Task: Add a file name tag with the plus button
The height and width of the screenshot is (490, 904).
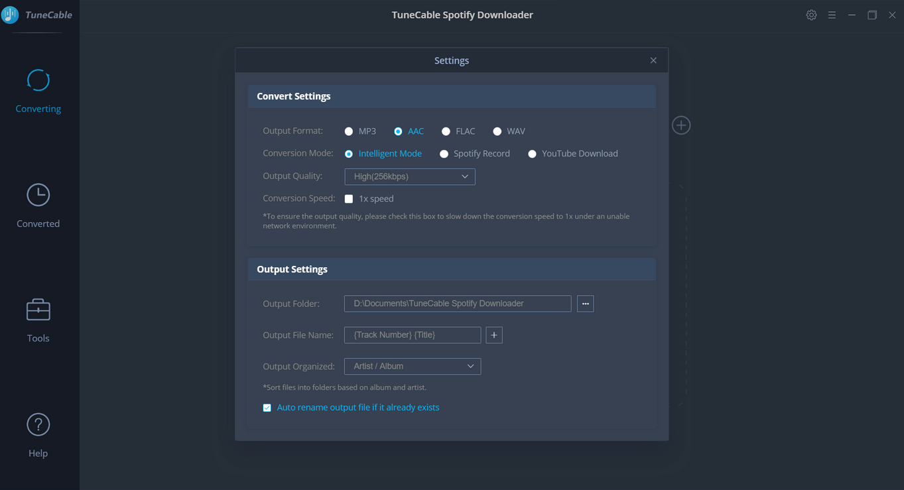Action: pyautogui.click(x=494, y=335)
